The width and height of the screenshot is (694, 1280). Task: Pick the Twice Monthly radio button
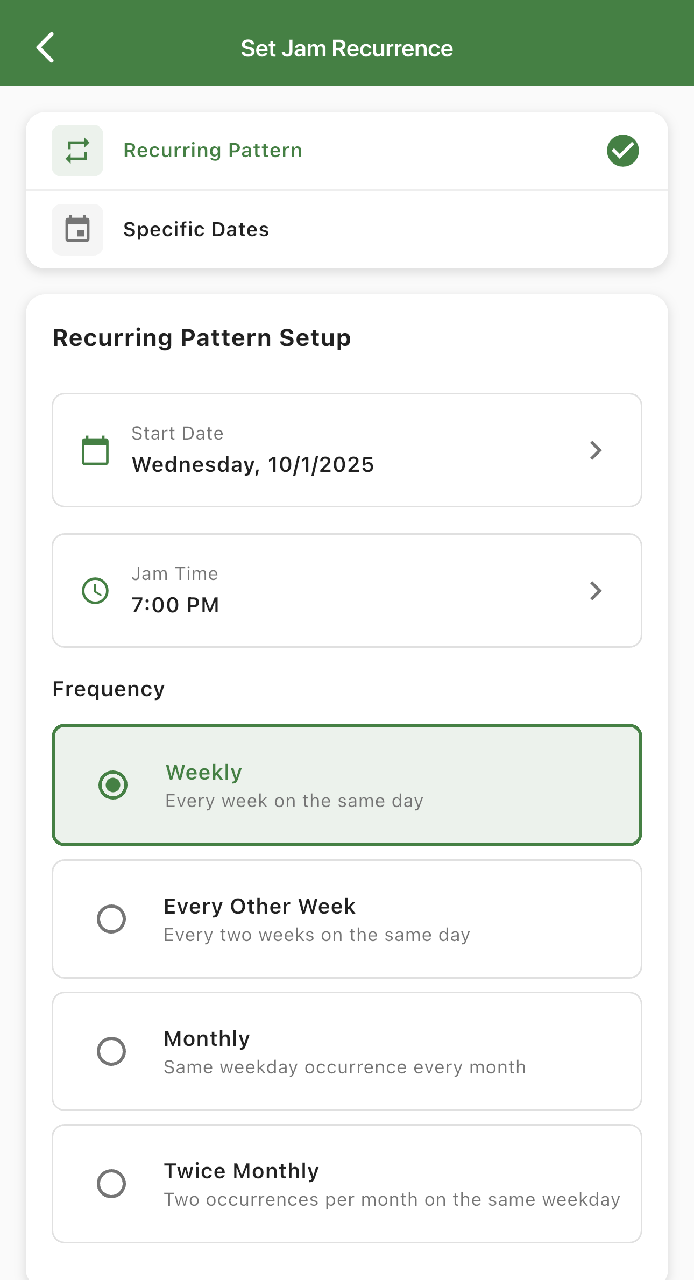(111, 1184)
